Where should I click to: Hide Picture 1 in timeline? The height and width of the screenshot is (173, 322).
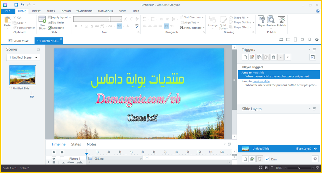(54, 158)
